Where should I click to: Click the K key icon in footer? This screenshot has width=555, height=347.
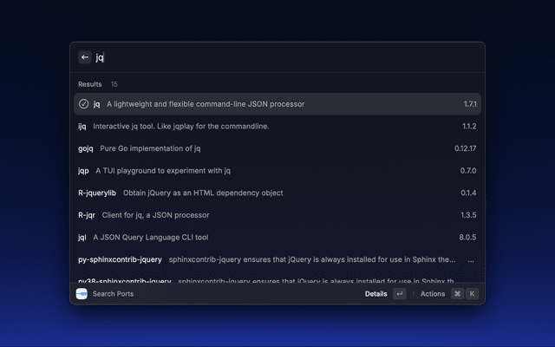point(472,294)
